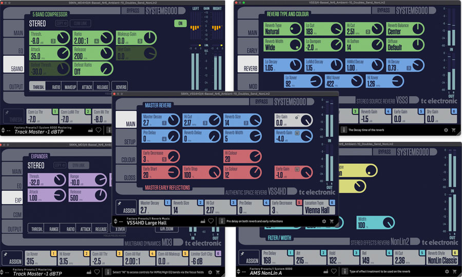Screen dimensions: 462x277
Task: Switch to COLOUR tab in VSS4HD window
Action: click(126, 155)
